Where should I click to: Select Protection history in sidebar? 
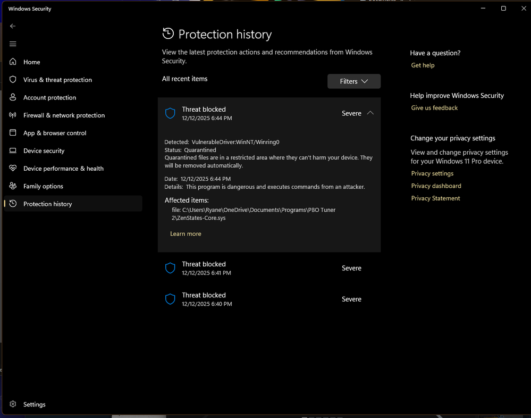pyautogui.click(x=73, y=204)
